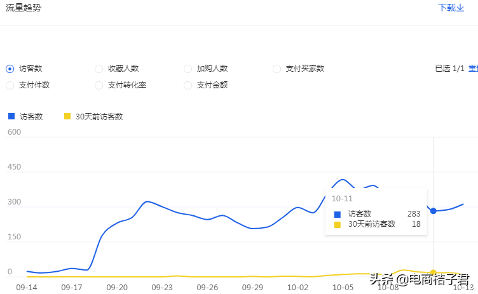Click the 300 y-axis label

(14, 202)
